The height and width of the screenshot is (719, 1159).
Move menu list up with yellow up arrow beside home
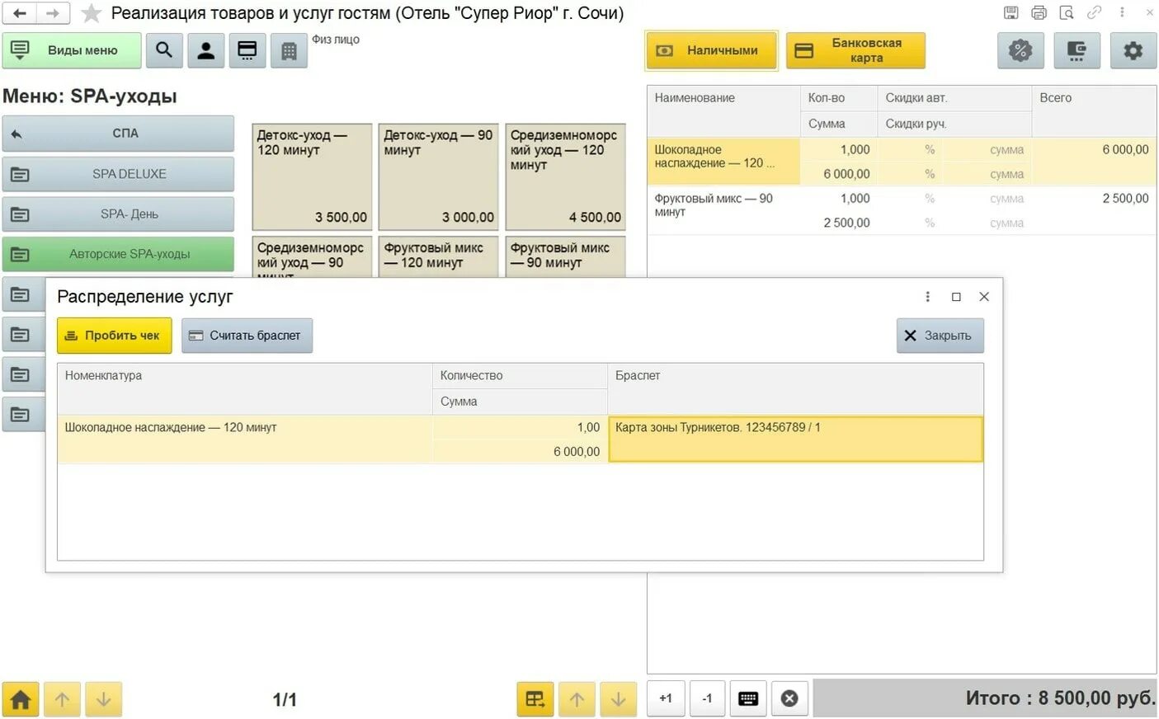pyautogui.click(x=62, y=699)
